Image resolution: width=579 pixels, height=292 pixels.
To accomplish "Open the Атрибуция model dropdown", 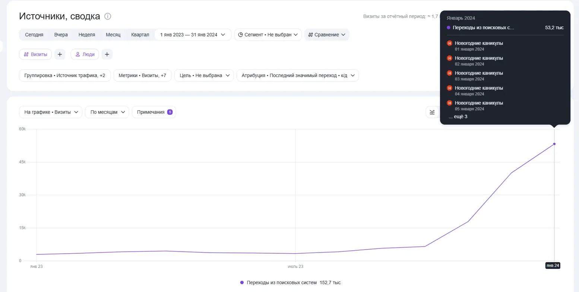I will pos(298,76).
